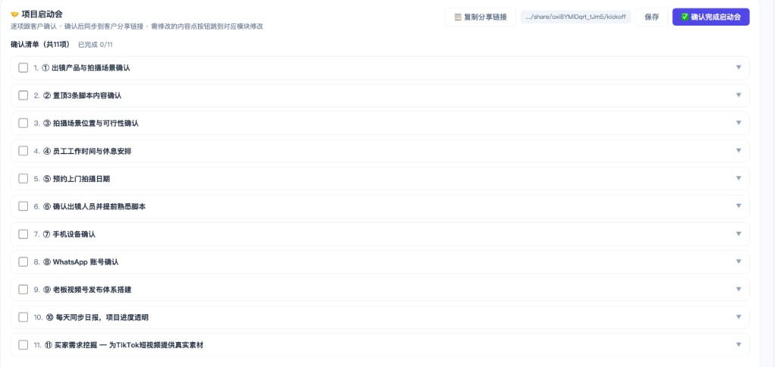Expand the 置顶3条脚本内容确认 row arrow
The width and height of the screenshot is (775, 367).
(739, 95)
